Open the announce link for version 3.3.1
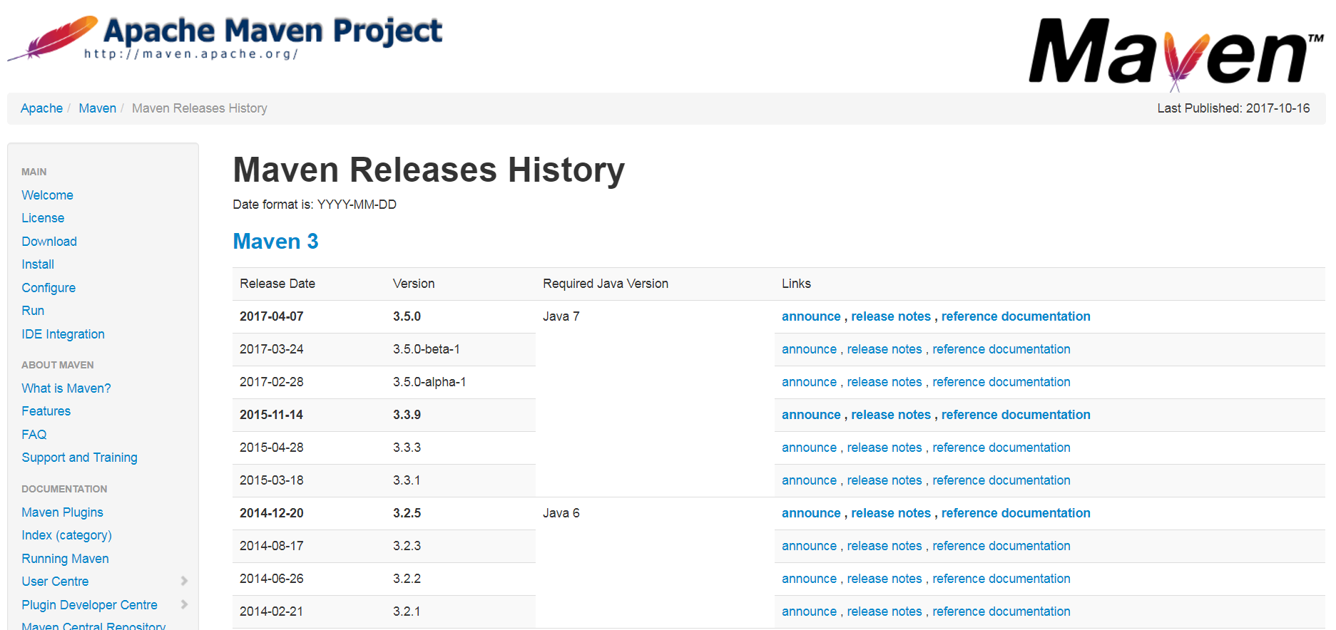 click(x=809, y=480)
